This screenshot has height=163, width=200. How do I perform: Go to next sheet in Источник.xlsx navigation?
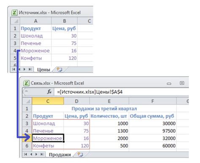[x=24, y=69]
